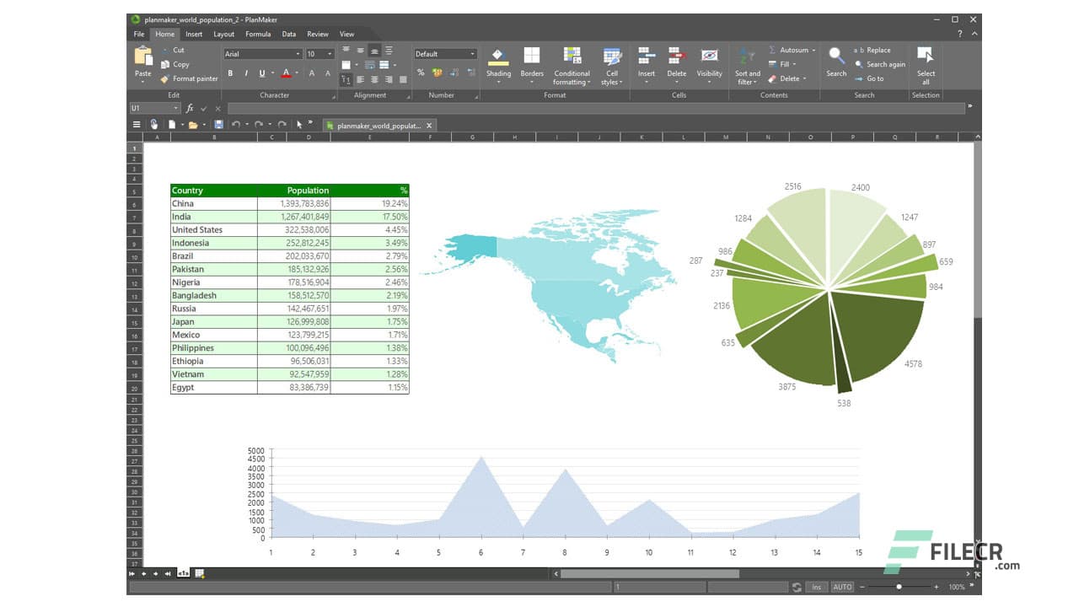The image size is (1079, 607).
Task: Click the Select all icon
Action: tap(926, 57)
